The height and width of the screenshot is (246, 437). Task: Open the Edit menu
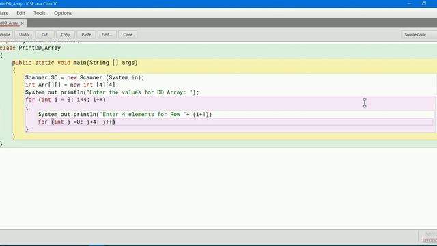pyautogui.click(x=20, y=13)
